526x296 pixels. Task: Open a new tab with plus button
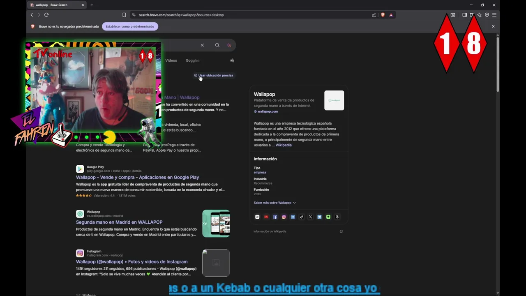[x=92, y=5]
